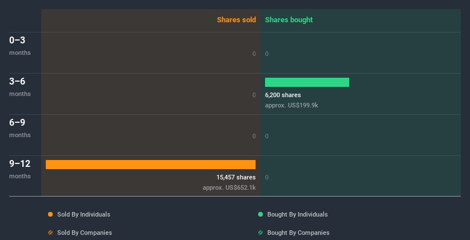Click the orange Sold By Individuals legend dot
470x240 pixels.
50,214
